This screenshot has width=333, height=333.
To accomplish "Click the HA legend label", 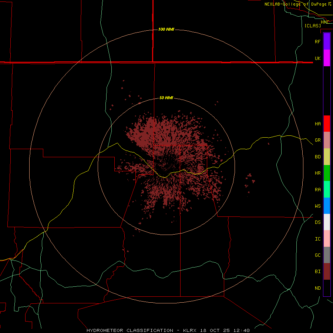I will coord(317,124).
